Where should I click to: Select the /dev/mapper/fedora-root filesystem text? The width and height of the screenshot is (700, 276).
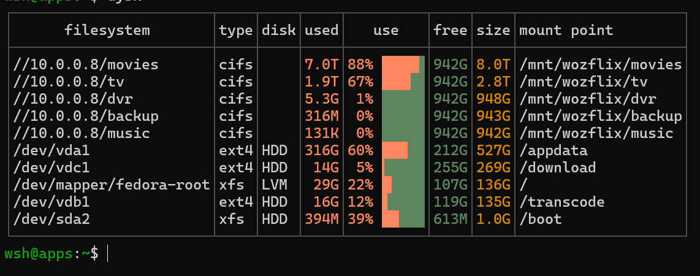112,185
